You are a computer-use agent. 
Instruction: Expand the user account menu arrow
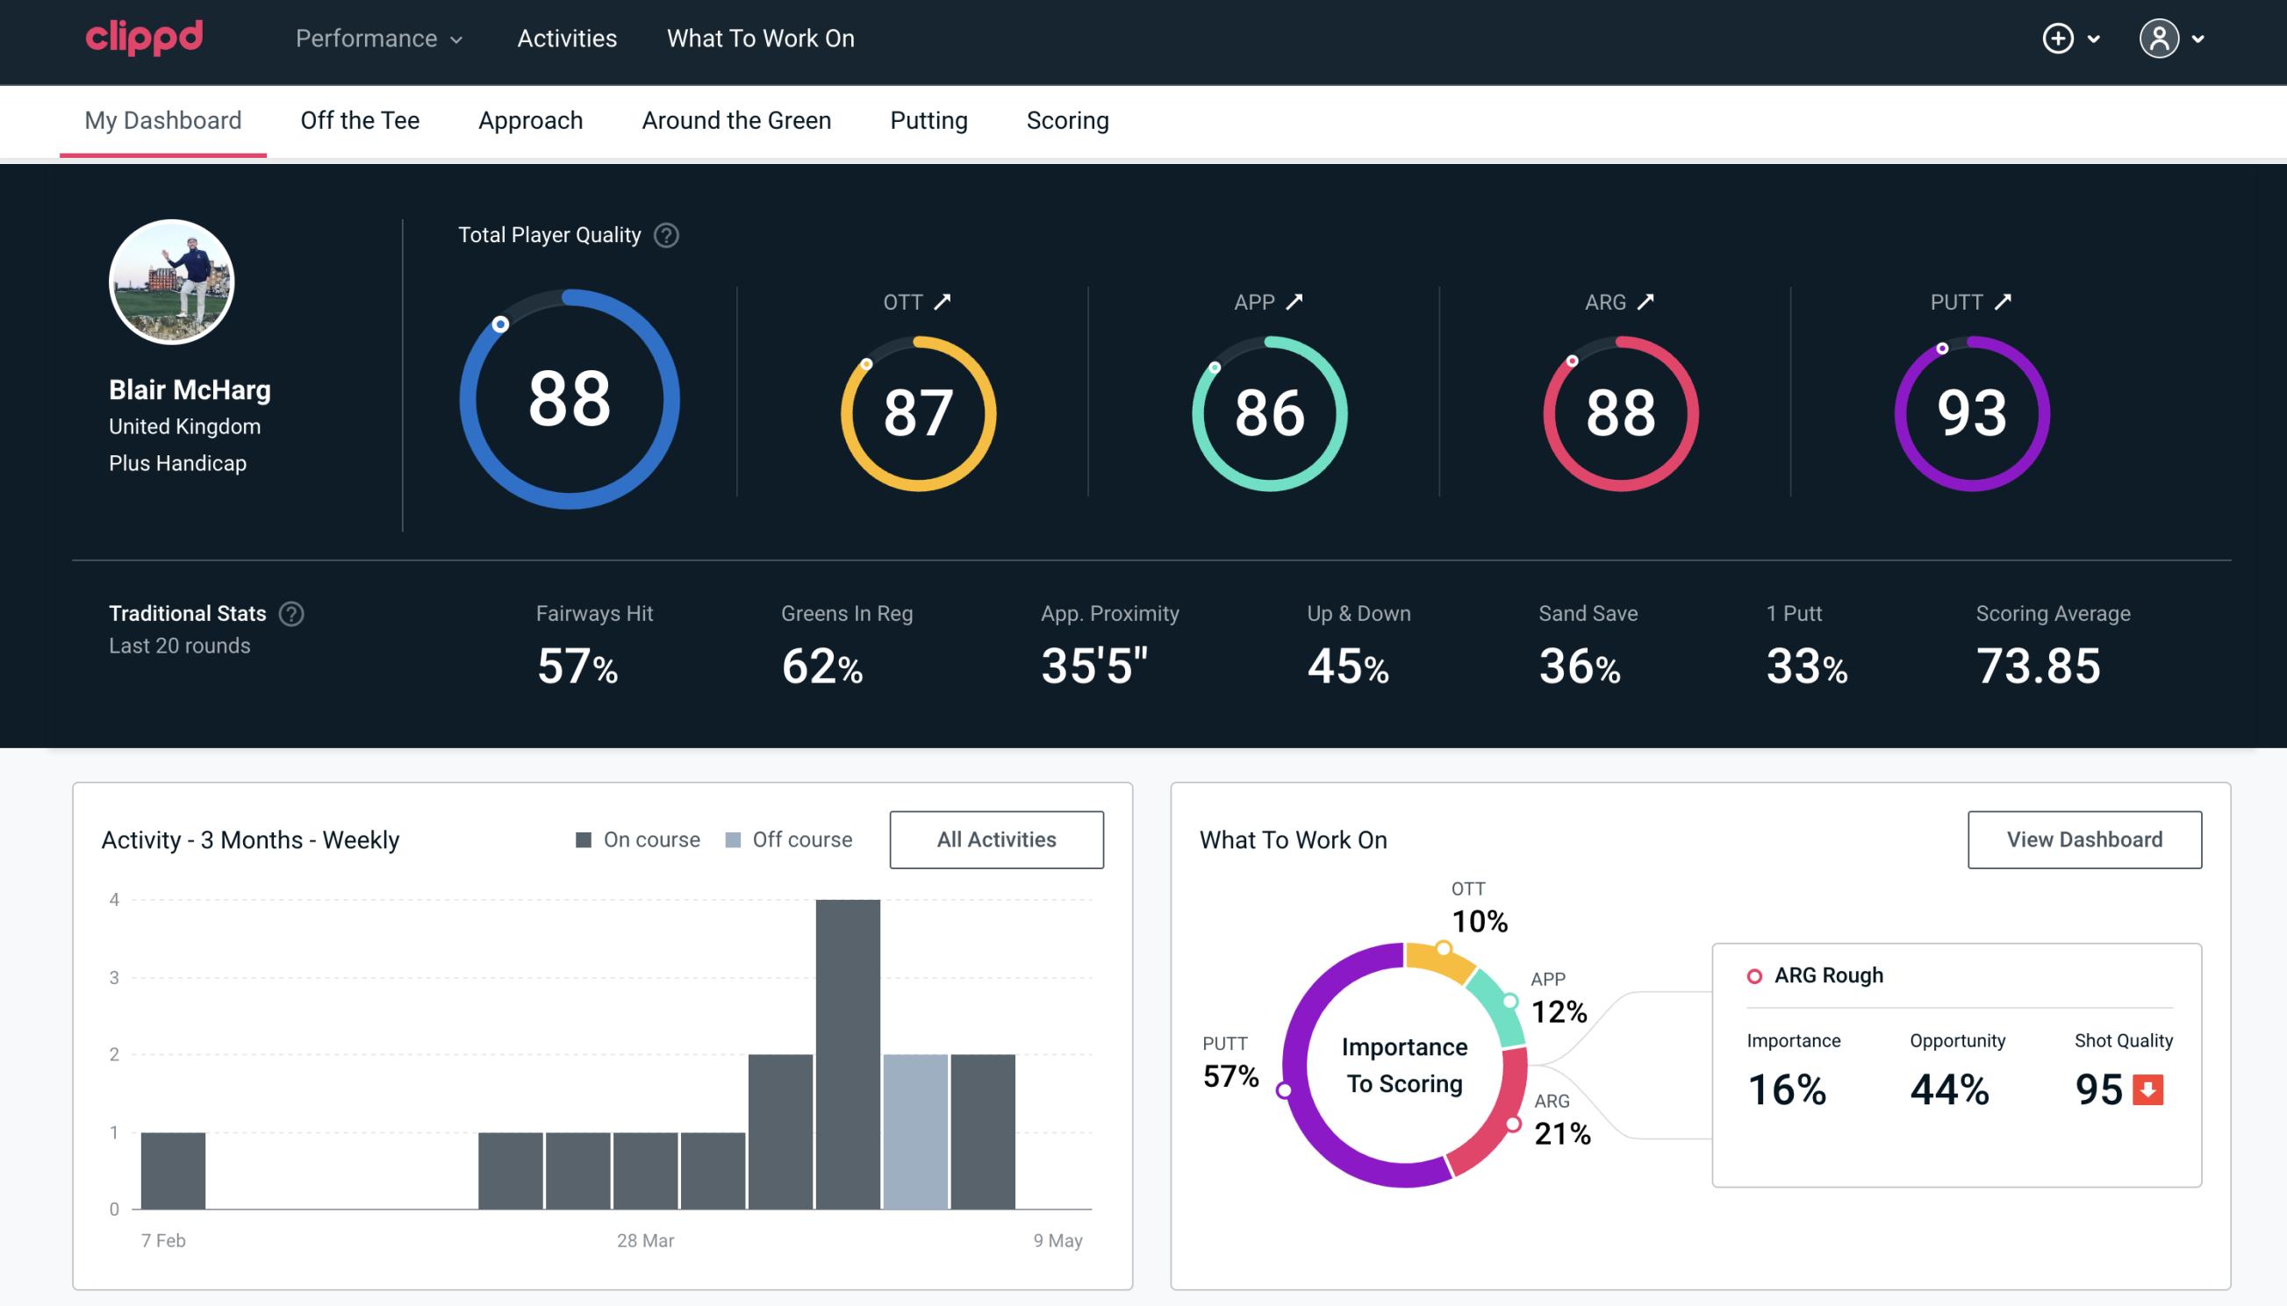tap(2199, 39)
